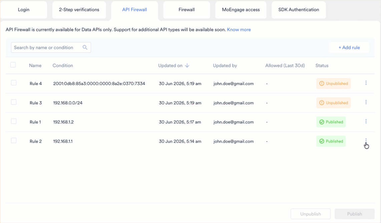This screenshot has height=223, width=381.
Task: Tick the select-all checkbox in the header
Action: 13,65
